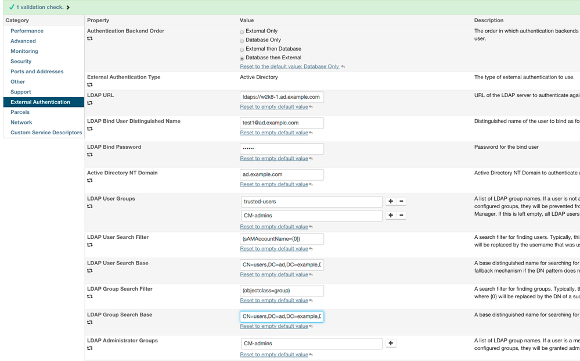The image size is (580, 361).
Task: Choose External then Database authentication order
Action: coord(242,49)
